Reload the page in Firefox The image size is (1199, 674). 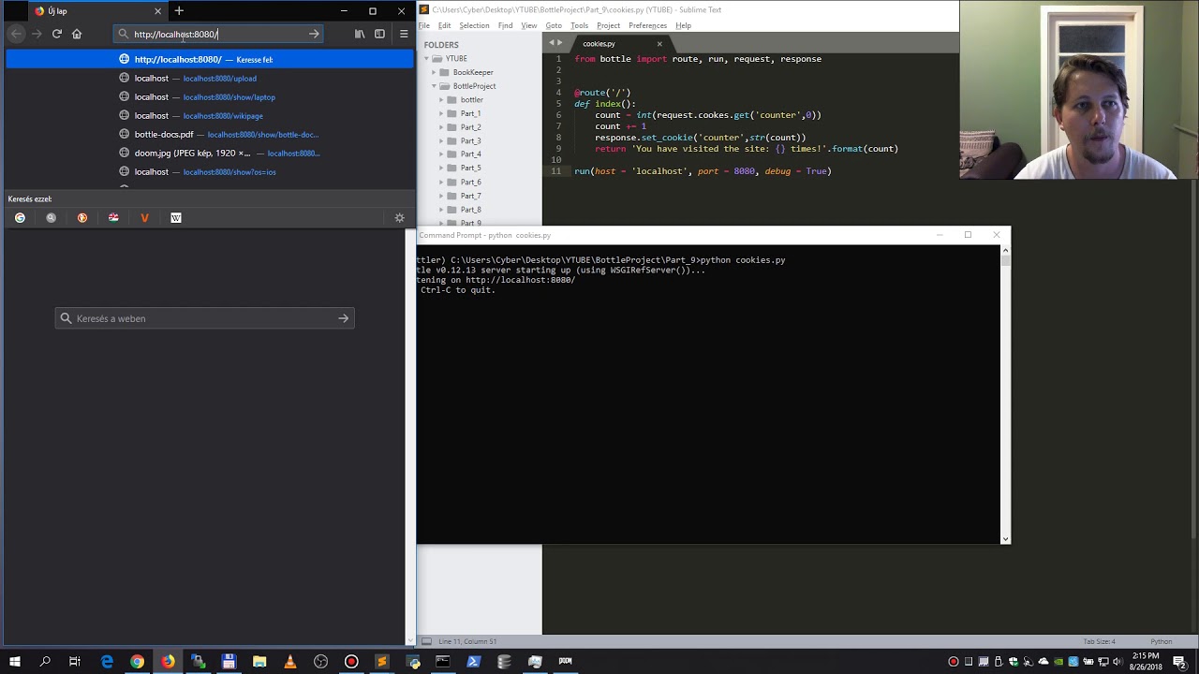(56, 34)
